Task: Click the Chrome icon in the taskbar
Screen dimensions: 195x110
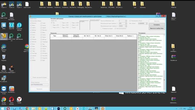Action: (27, 108)
